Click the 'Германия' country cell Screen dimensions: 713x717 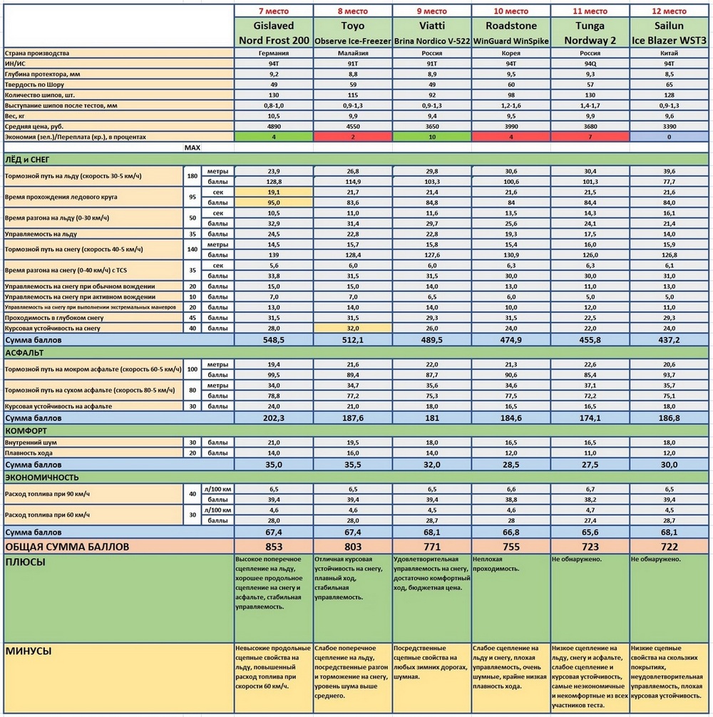click(274, 53)
